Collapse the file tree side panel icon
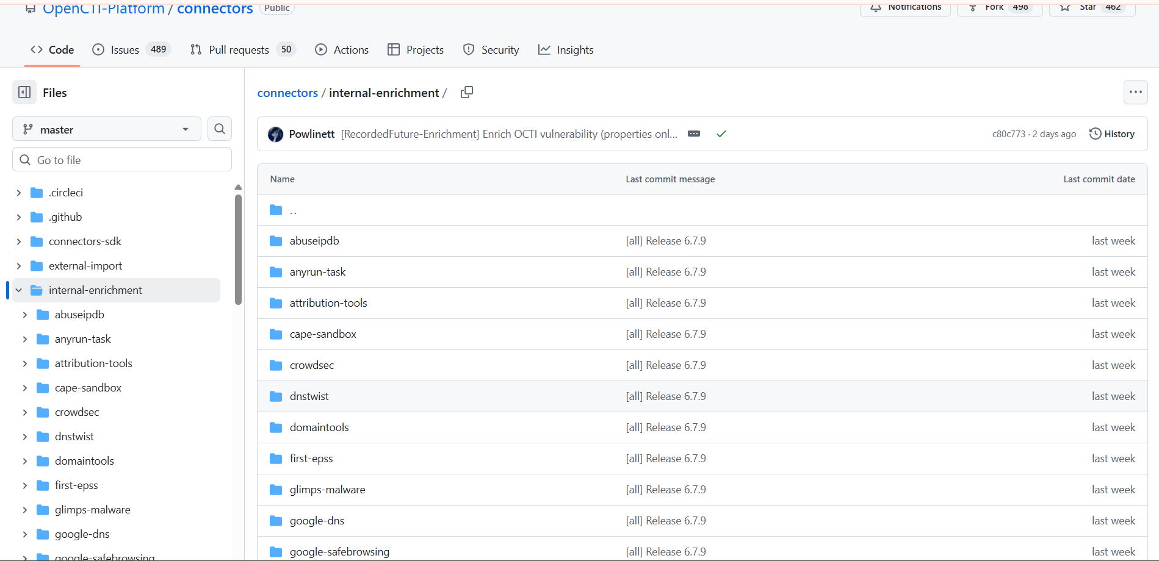Screen dimensions: 1159x561 (24, 92)
